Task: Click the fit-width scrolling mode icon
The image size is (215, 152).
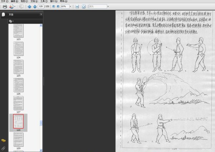Action: (77, 6)
